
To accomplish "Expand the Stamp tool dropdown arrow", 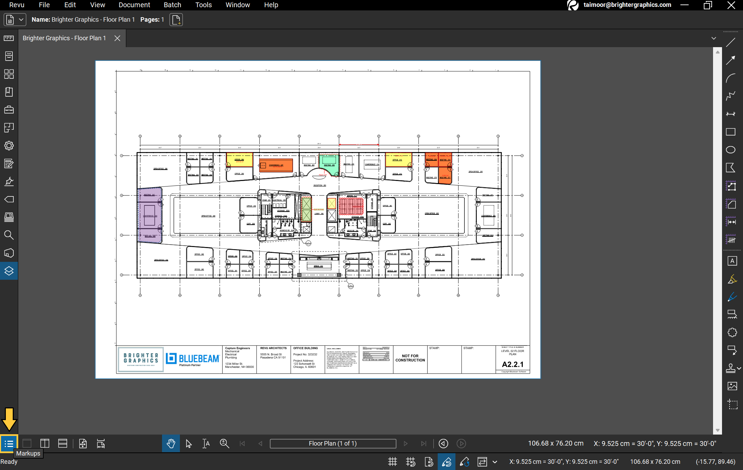I will pyautogui.click(x=739, y=368).
